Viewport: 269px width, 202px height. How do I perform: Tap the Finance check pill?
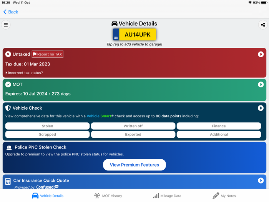pyautogui.click(x=219, y=126)
